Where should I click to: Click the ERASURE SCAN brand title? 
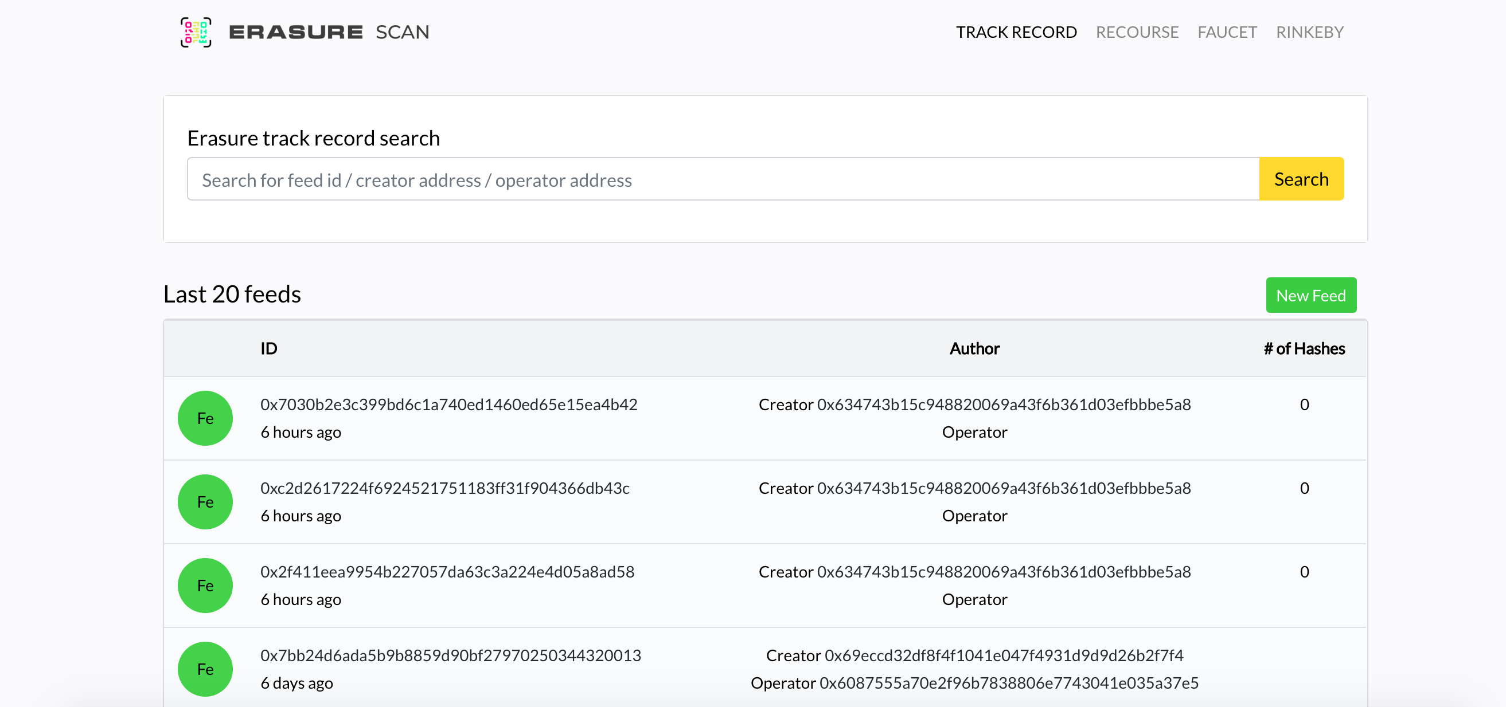click(x=329, y=32)
